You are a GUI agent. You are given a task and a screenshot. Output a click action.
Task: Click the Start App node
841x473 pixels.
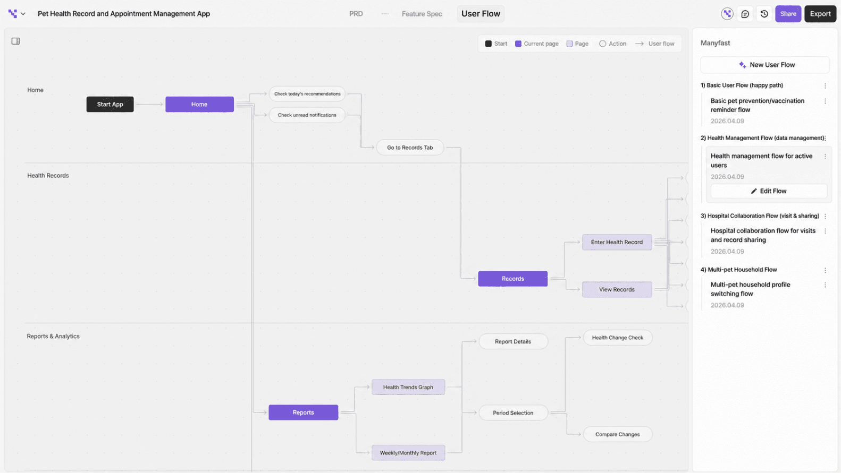(x=110, y=104)
